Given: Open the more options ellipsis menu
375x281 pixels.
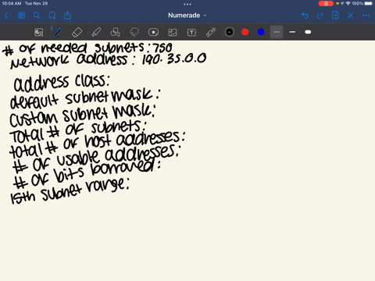Looking at the screenshot, I should click(366, 16).
